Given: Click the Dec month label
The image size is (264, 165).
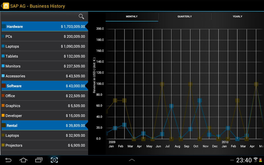Looking at the screenshot, I should click(215, 146).
